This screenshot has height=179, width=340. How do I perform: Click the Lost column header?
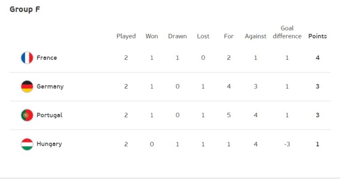tap(203, 36)
